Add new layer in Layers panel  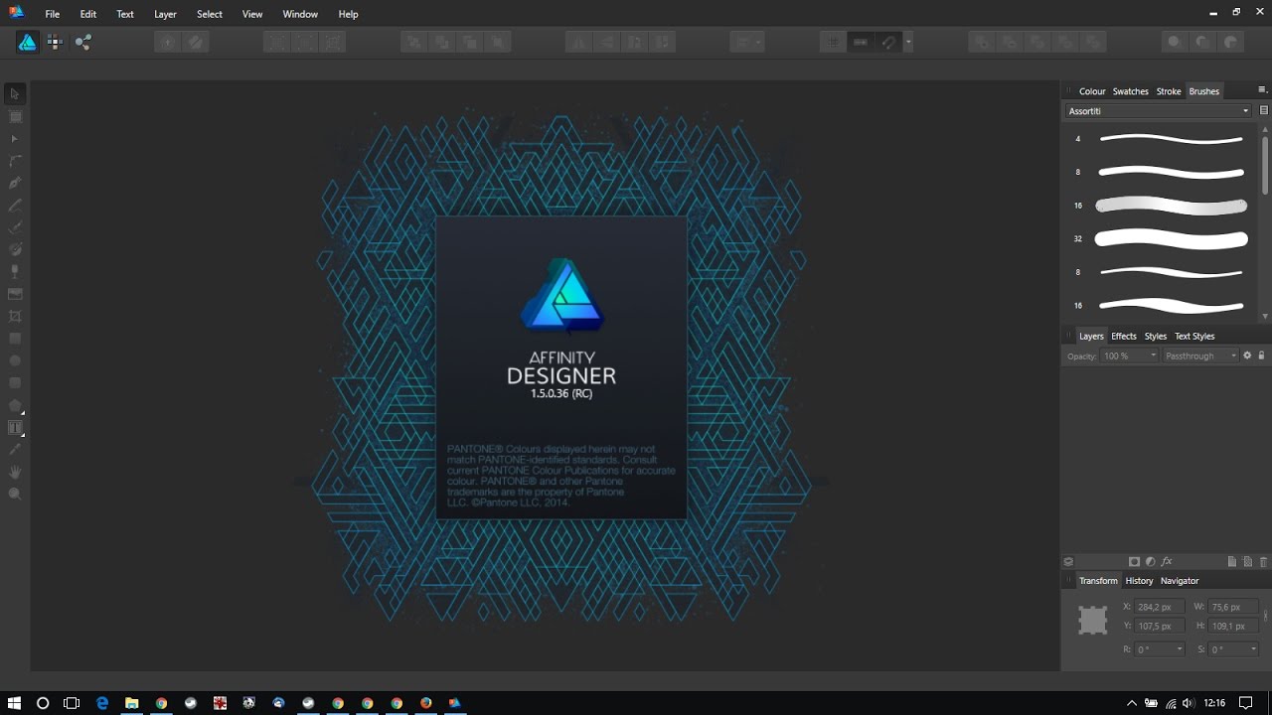click(1232, 562)
